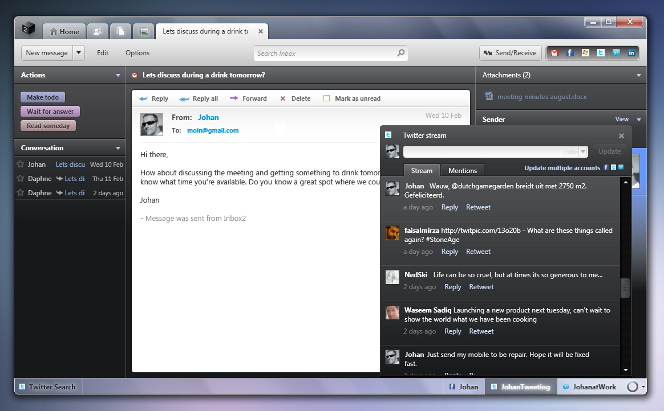Open the Options menu

click(x=137, y=53)
